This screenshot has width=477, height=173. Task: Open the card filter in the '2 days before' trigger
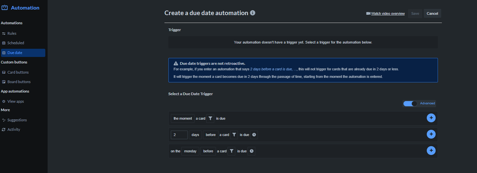click(x=234, y=135)
